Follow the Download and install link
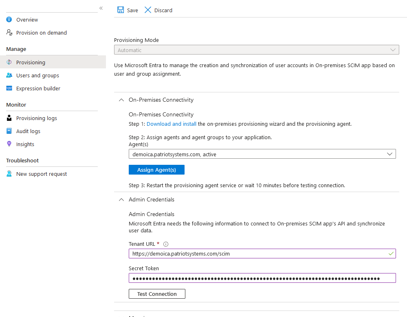Image resolution: width=407 pixels, height=317 pixels. [171, 124]
